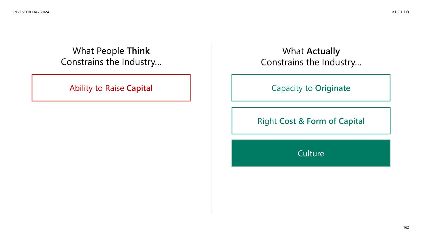Viewport: 422px width, 237px height.
Task: Click the bold word Think in left heading
Action: click(x=138, y=51)
